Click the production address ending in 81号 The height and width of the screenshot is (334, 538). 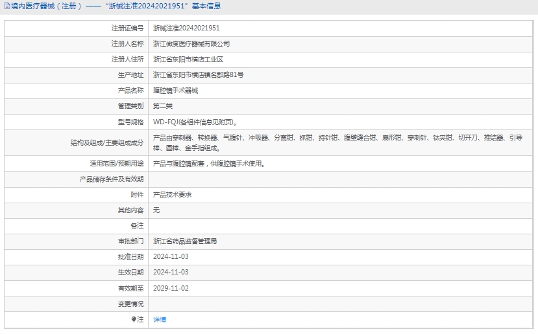(x=198, y=75)
